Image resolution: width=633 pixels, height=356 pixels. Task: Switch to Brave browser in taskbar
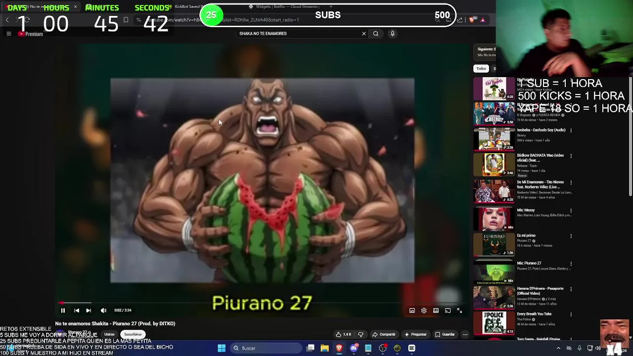click(x=339, y=348)
